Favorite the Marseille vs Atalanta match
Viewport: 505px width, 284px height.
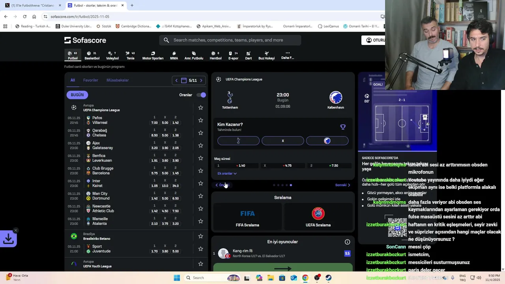[200, 221]
